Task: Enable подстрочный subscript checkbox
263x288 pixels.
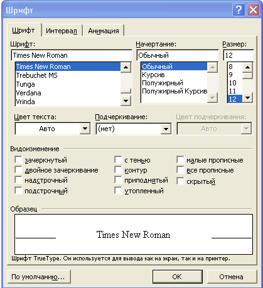Action: (x=18, y=191)
